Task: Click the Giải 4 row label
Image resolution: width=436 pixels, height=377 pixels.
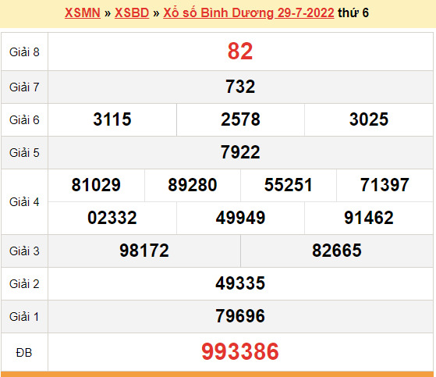Action: pyautogui.click(x=24, y=202)
